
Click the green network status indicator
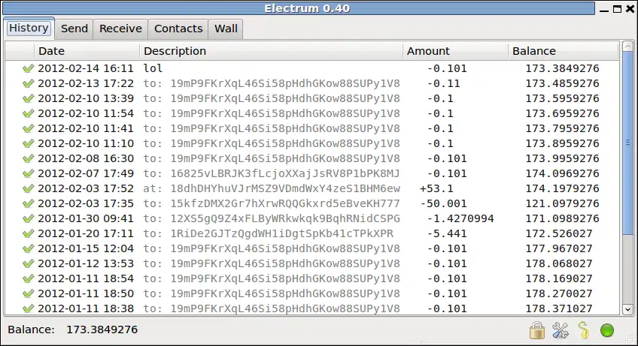606,329
